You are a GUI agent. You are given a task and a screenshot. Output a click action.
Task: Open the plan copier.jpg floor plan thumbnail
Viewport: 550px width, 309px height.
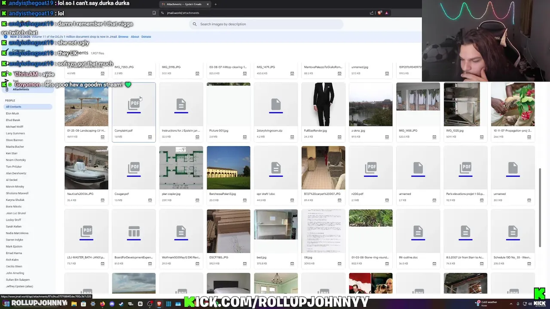181,168
